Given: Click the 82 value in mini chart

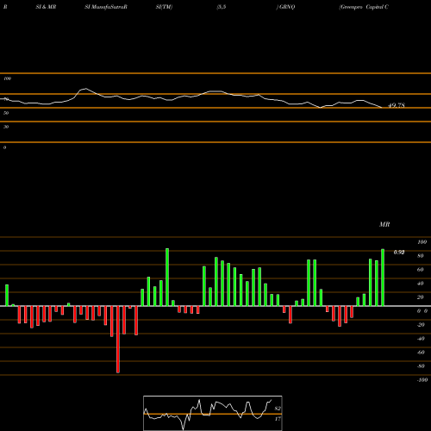Looking at the screenshot, I should tap(278, 409).
